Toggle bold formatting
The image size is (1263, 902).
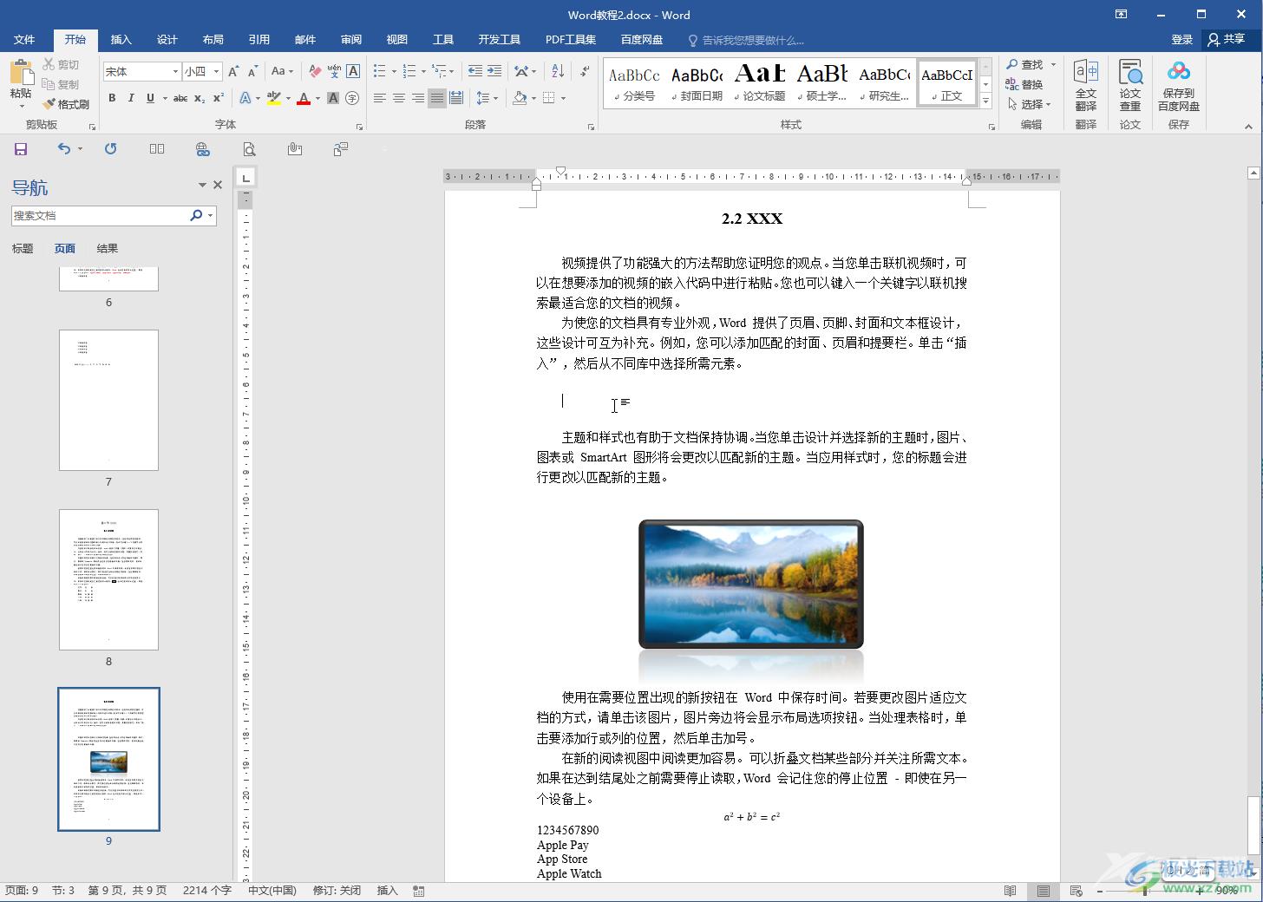112,98
